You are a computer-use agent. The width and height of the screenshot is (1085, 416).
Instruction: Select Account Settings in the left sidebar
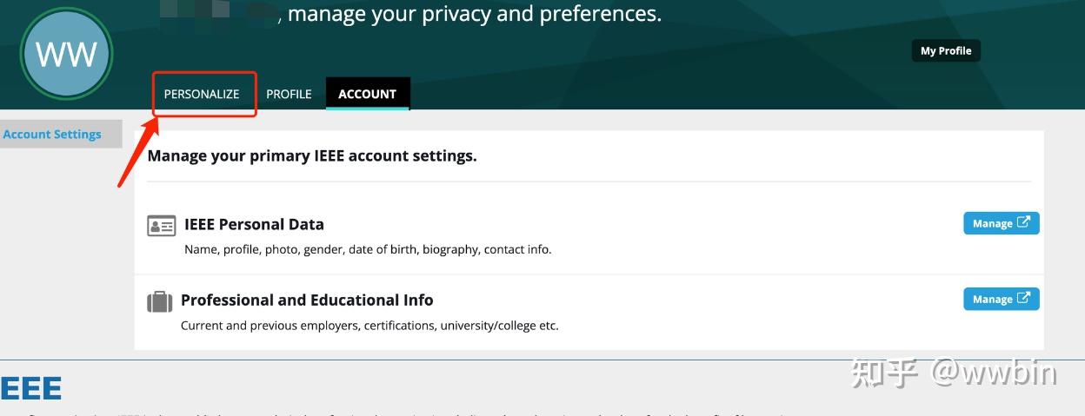pyautogui.click(x=52, y=135)
